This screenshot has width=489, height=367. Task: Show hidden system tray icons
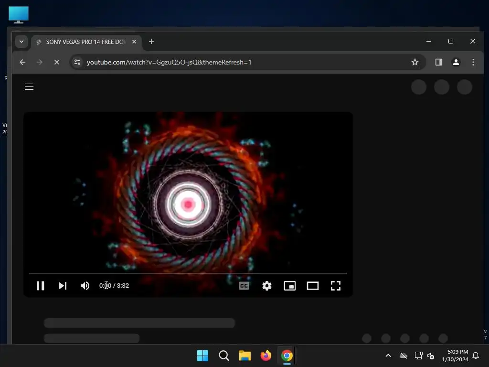click(x=388, y=356)
